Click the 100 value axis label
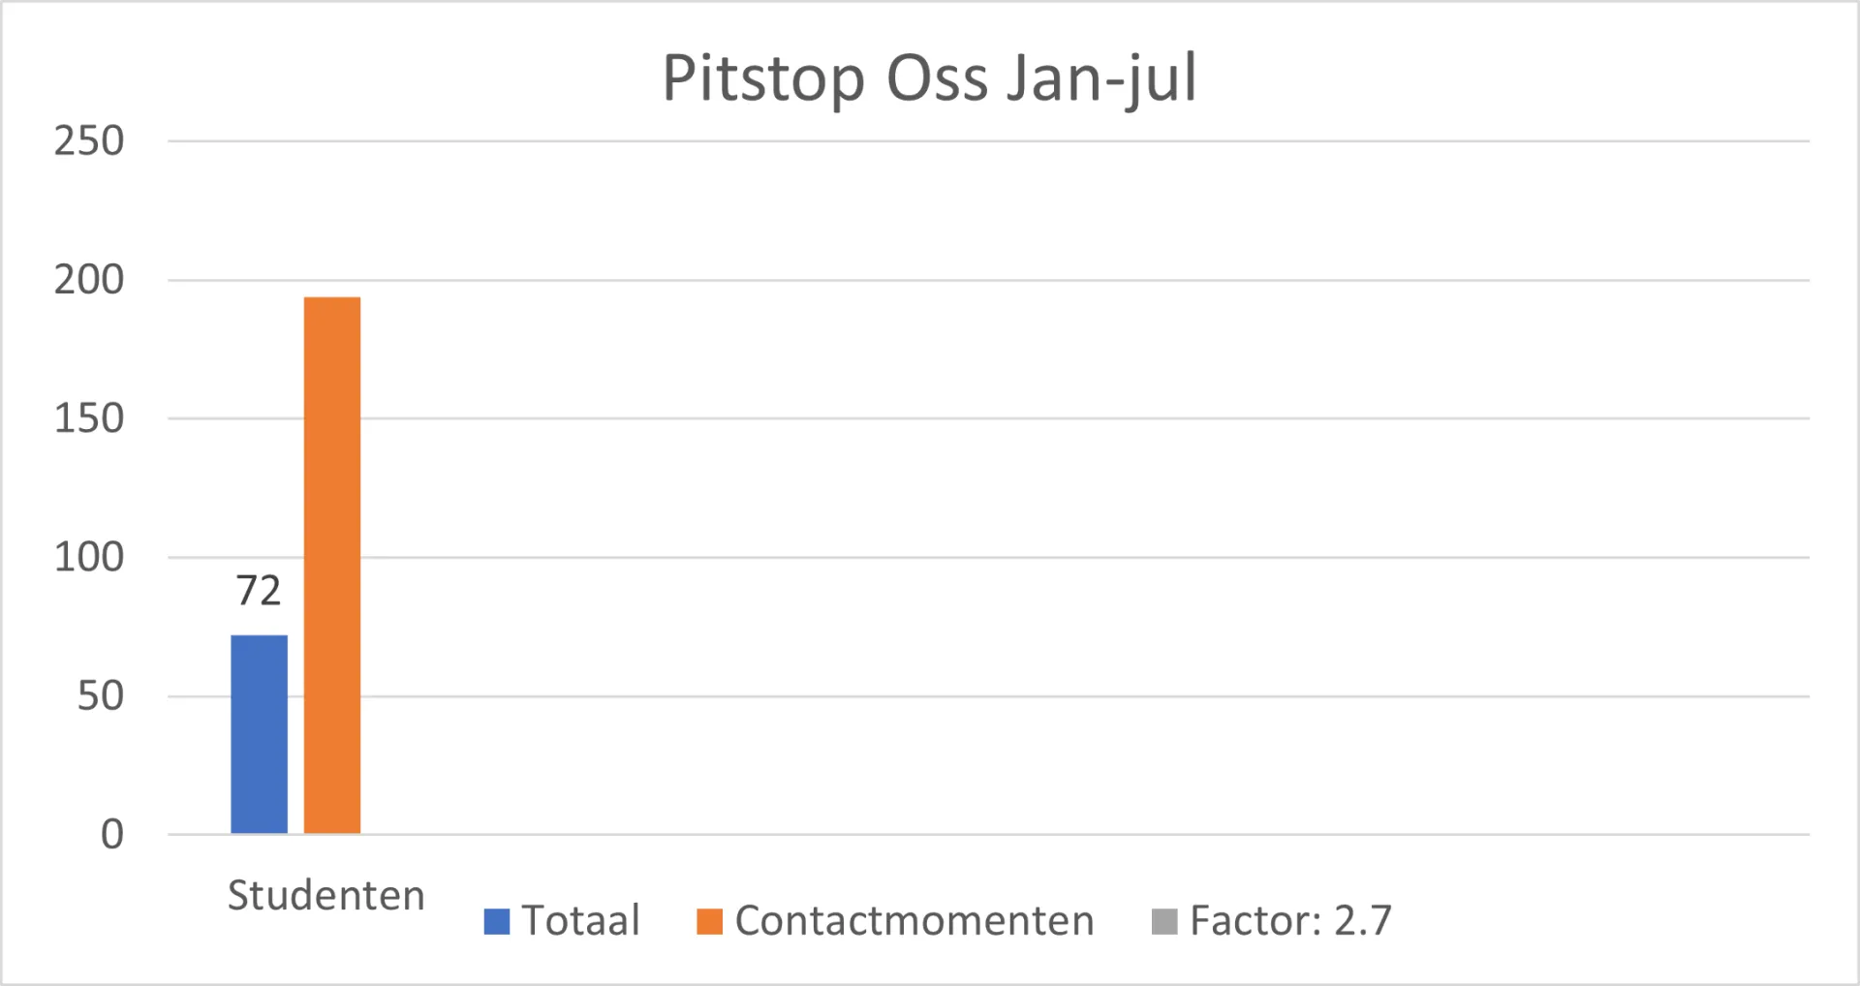This screenshot has width=1860, height=986. pos(89,557)
